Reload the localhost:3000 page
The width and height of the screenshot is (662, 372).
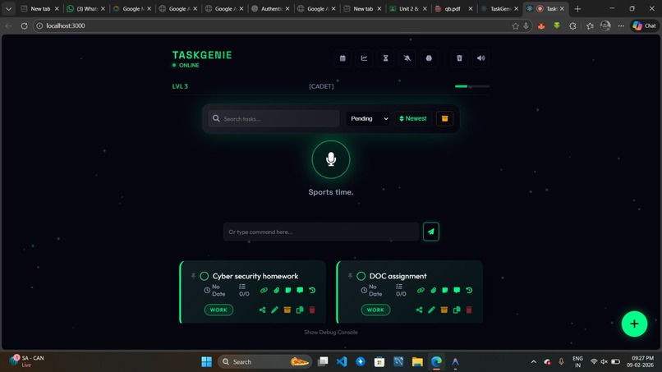(24, 25)
